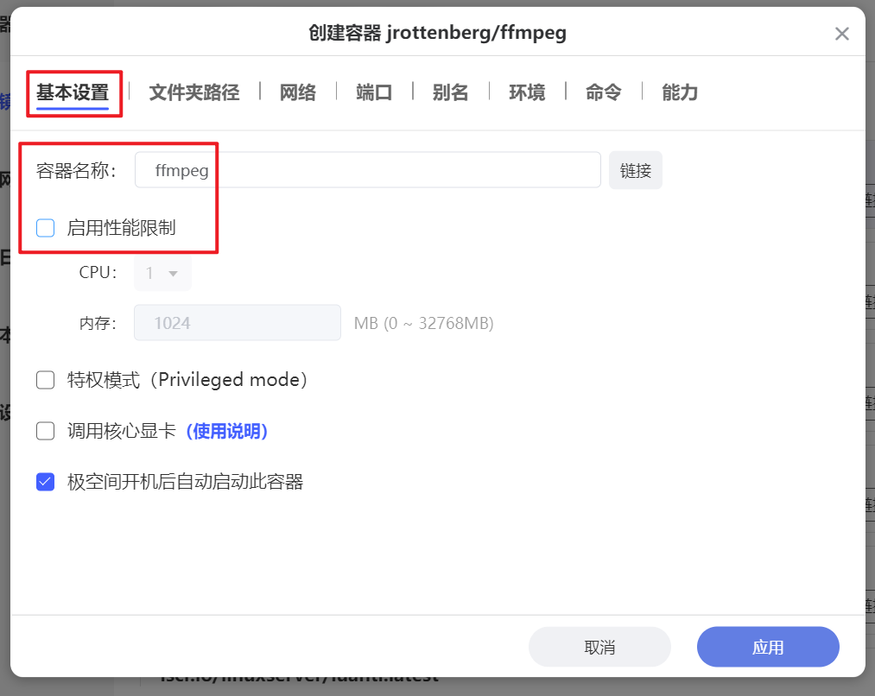Click the MB (0 ~ 32768MB) hint text
This screenshot has width=875, height=696.
[423, 323]
